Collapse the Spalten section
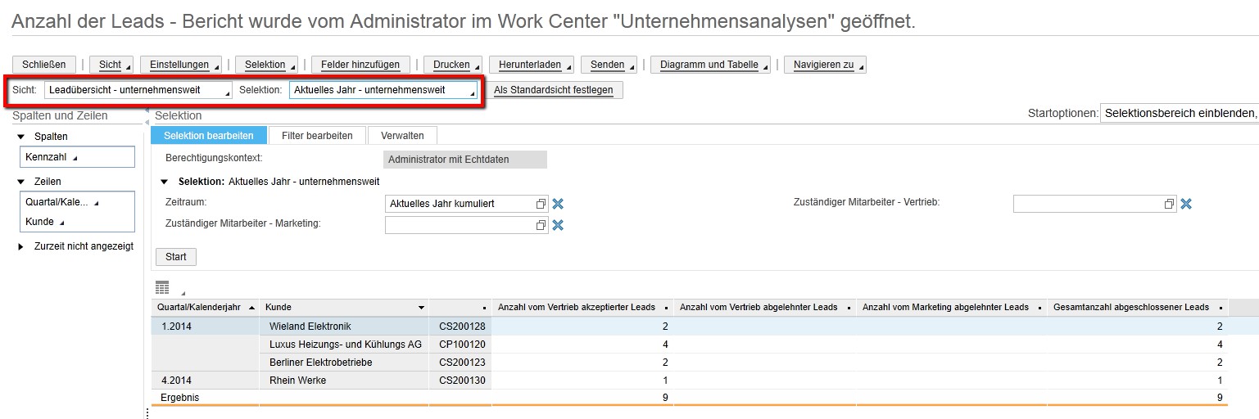This screenshot has height=419, width=1259. [x=21, y=137]
